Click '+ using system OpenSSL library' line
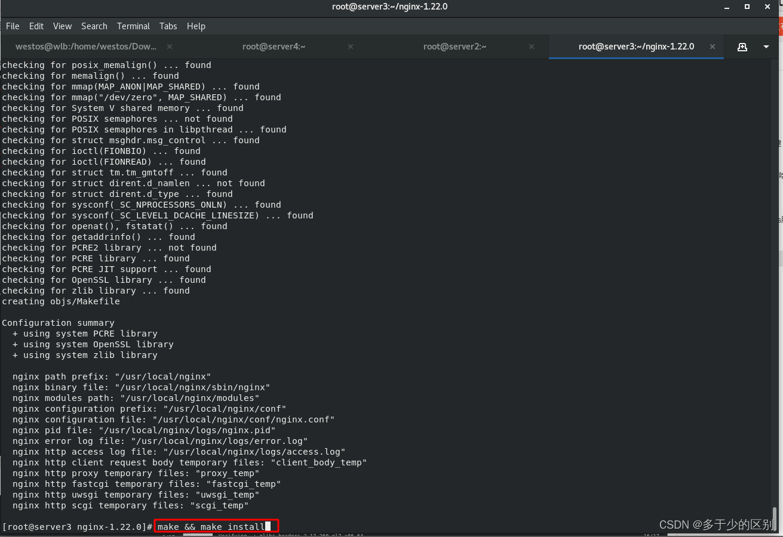The height and width of the screenshot is (537, 783). pos(93,344)
